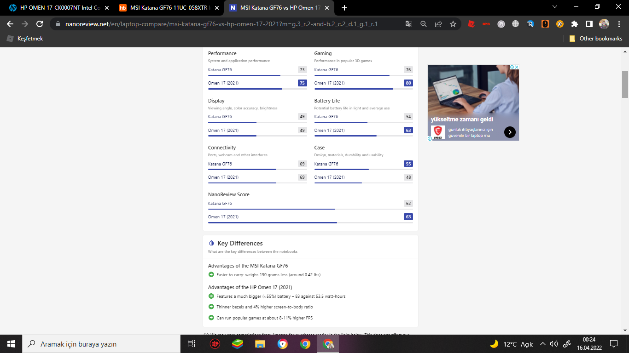Share this page using the share icon
The width and height of the screenshot is (629, 353).
[x=438, y=24]
